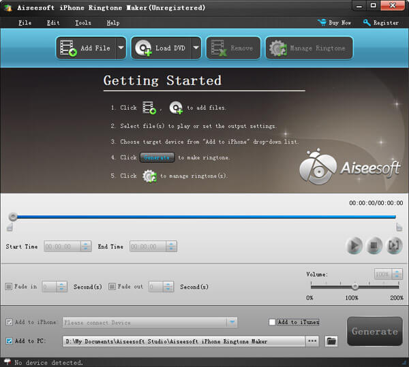
Task: Click the large Generate button
Action: [374, 332]
